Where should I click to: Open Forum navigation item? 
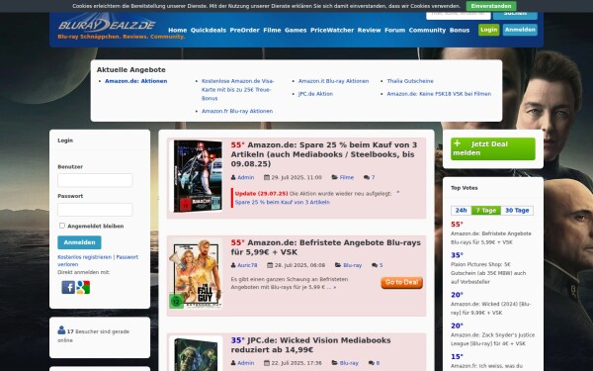pos(394,30)
